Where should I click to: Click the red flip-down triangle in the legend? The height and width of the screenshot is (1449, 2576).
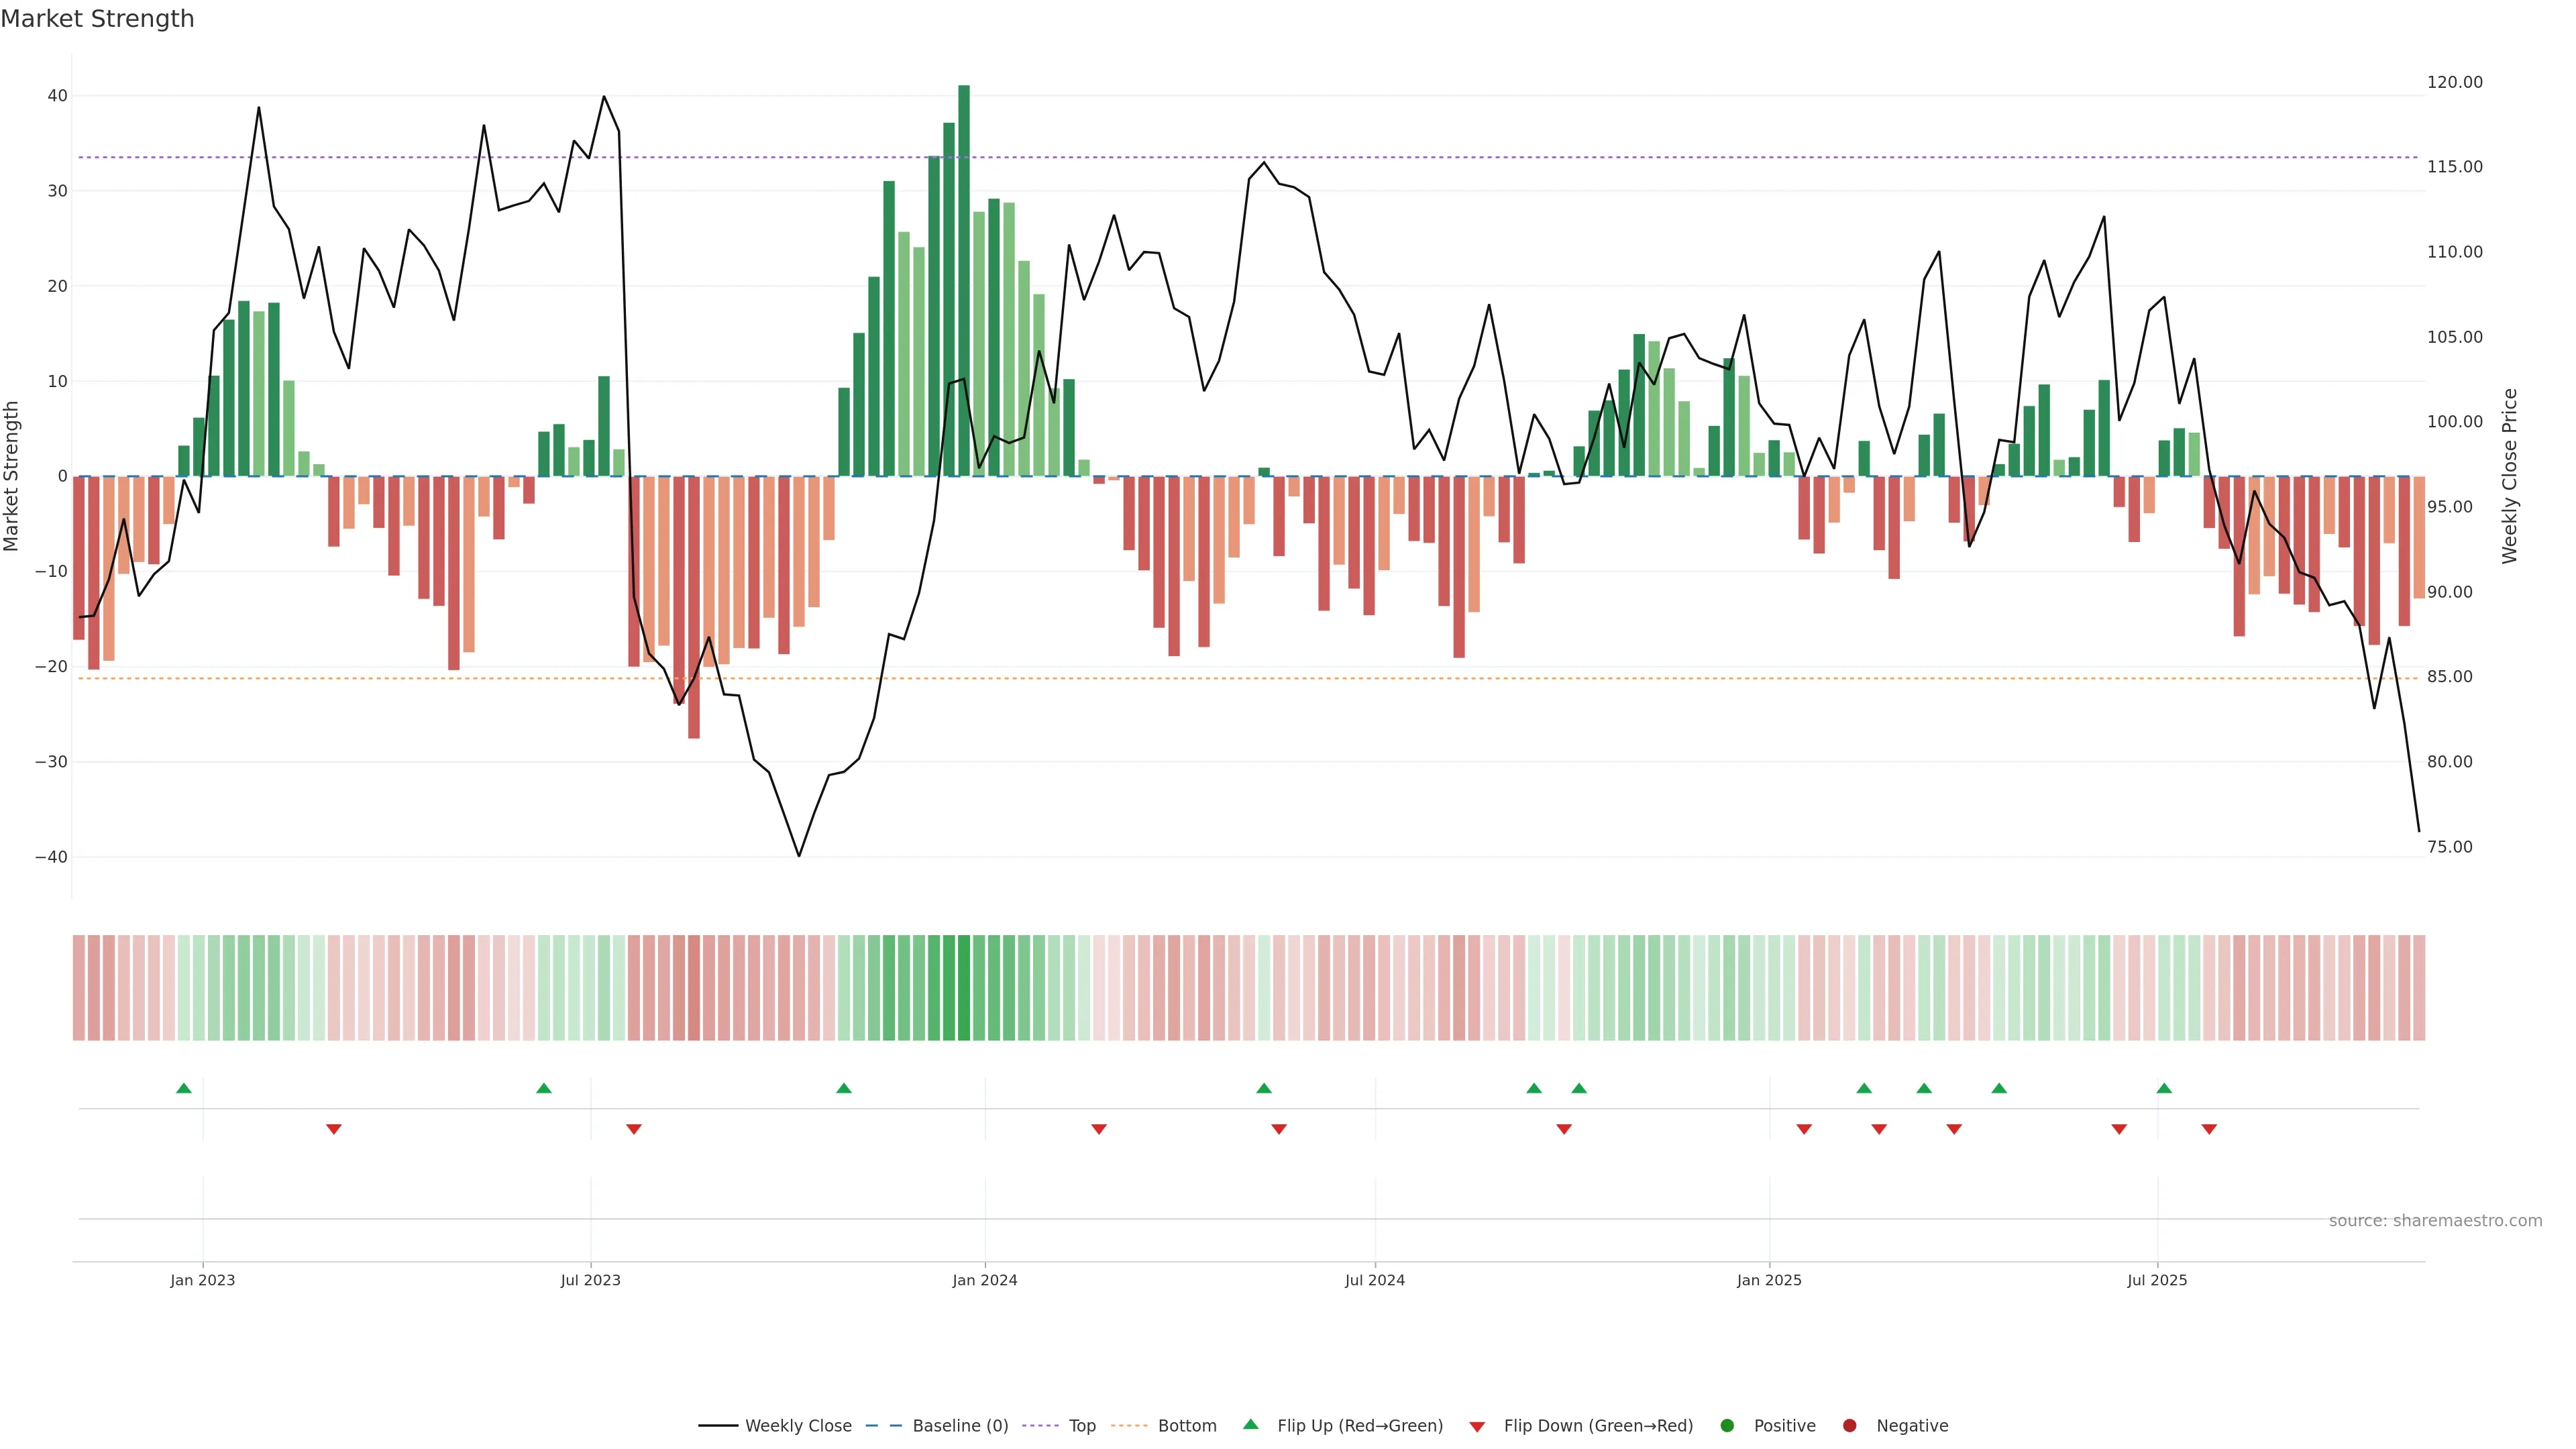1477,1426
